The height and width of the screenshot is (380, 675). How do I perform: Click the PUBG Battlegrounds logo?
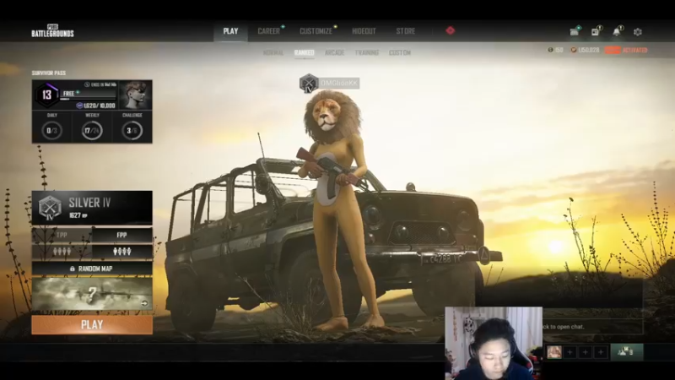[52, 30]
